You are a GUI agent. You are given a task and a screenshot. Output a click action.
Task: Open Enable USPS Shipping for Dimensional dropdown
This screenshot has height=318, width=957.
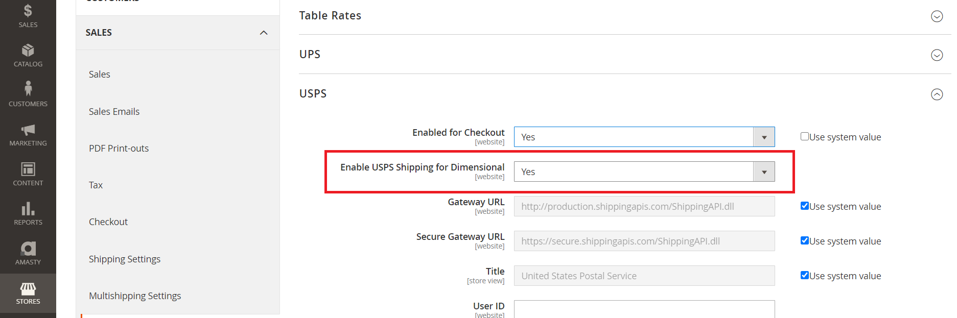pyautogui.click(x=644, y=172)
